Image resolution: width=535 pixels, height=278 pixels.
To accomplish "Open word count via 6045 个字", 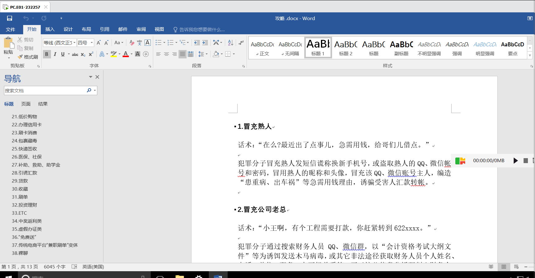I will (55, 267).
